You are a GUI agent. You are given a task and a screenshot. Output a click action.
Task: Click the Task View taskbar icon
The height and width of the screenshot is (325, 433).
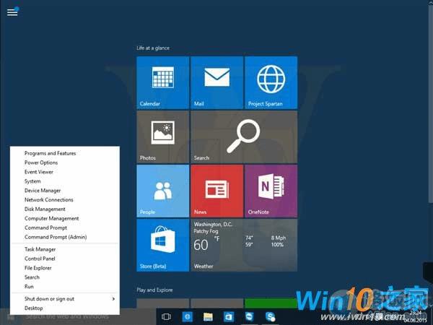[x=166, y=317]
